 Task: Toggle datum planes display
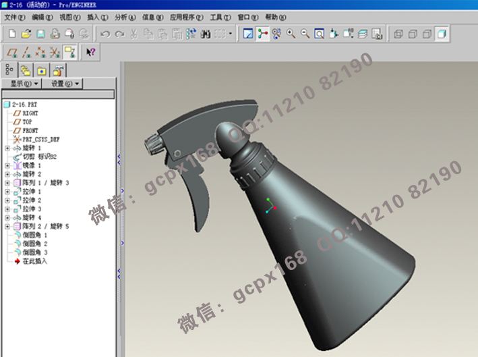(11, 51)
